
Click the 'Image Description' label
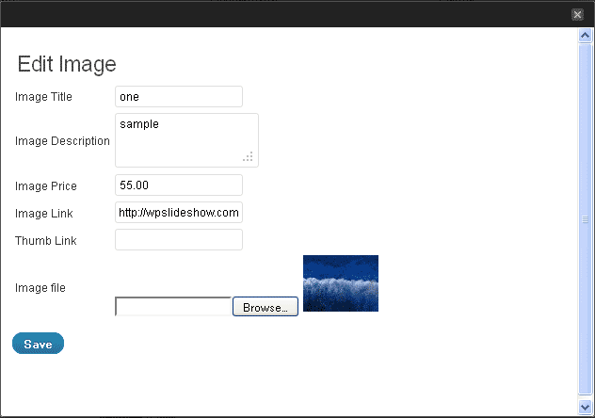point(63,141)
